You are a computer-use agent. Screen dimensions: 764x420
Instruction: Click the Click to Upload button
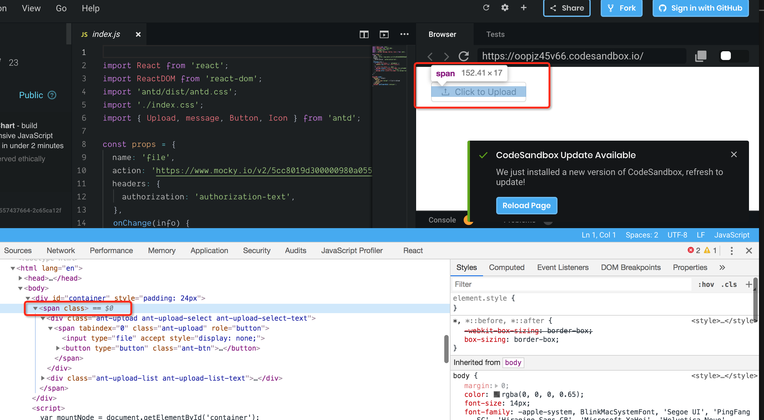click(x=478, y=92)
